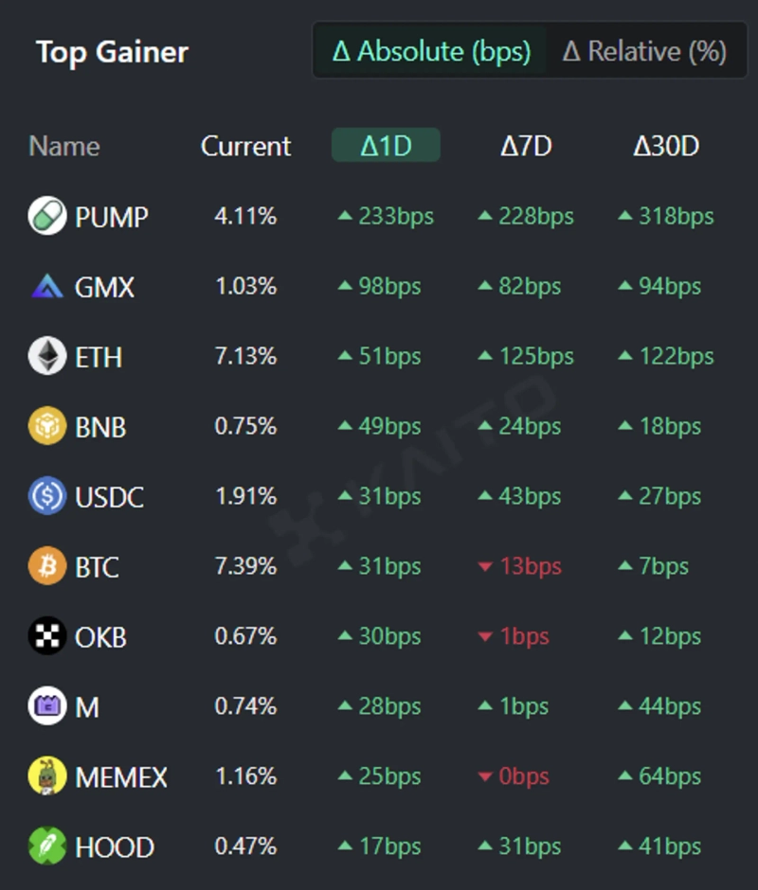Click the GMX triangle logo icon

(x=47, y=287)
